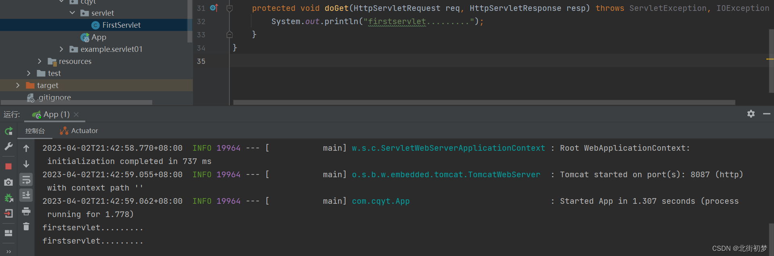Image resolution: width=774 pixels, height=256 pixels.
Task: Select the 控制台 console tab
Action: coord(35,131)
